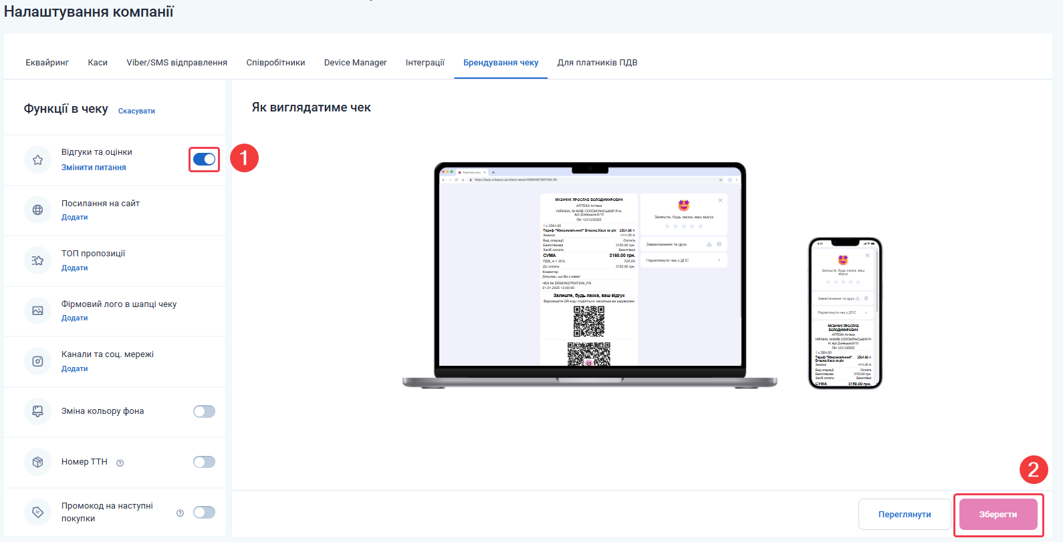This screenshot has width=1063, height=542.
Task: Click the Функції в чеку heading
Action: 66,109
